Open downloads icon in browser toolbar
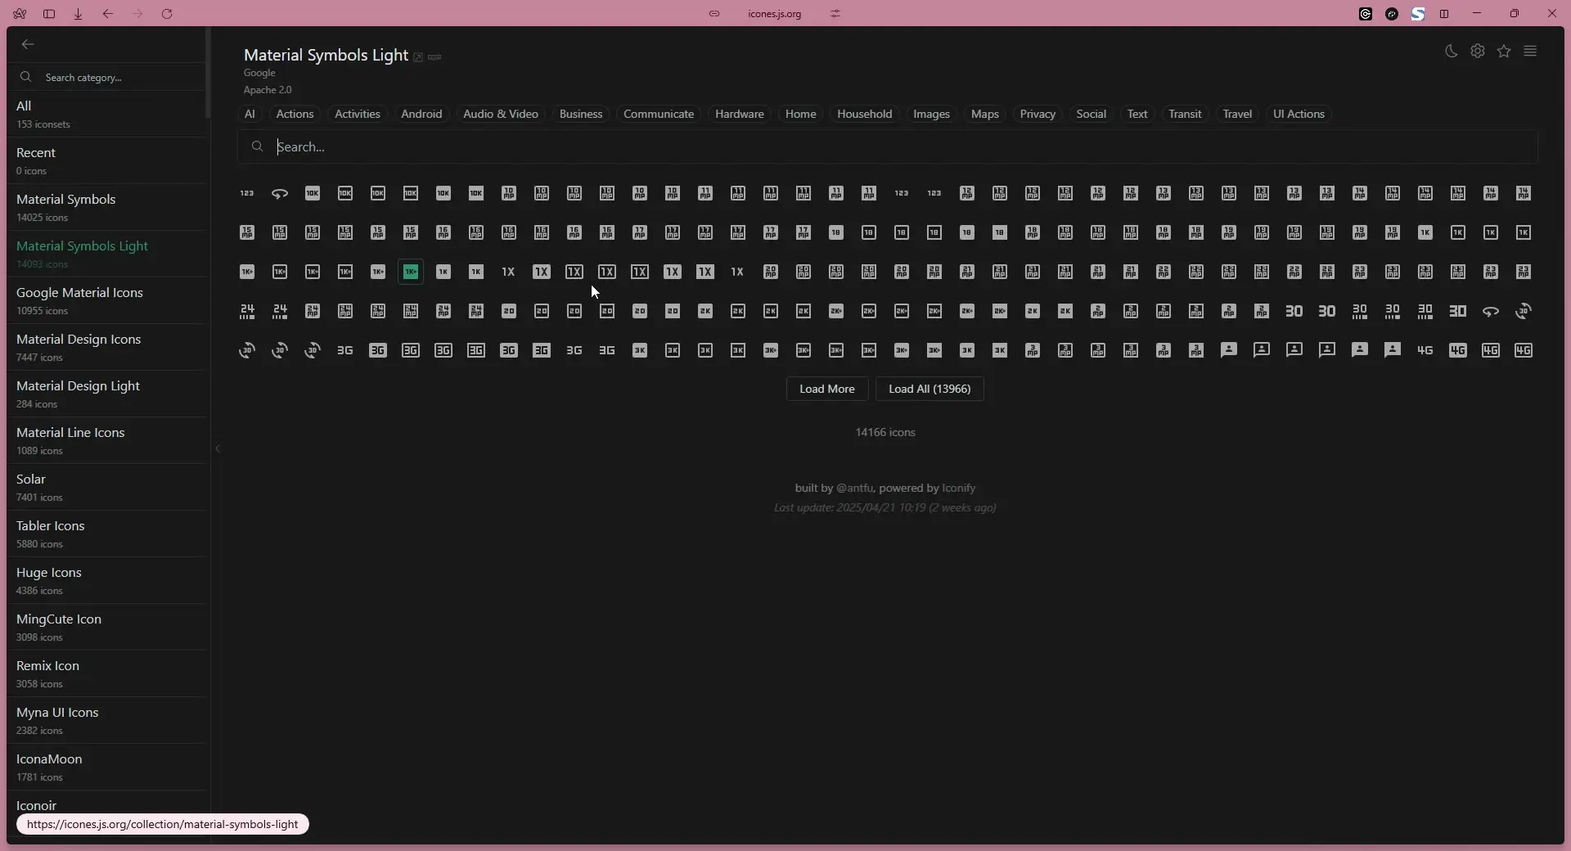Image resolution: width=1571 pixels, height=851 pixels. (78, 14)
